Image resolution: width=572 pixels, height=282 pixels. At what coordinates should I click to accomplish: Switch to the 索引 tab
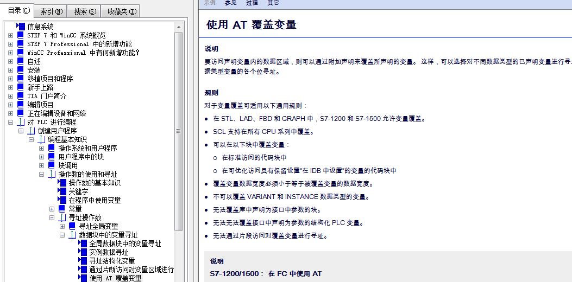click(x=52, y=11)
